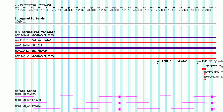Viewport: 223px width, 112px height.
Task: Select the thin red nsv1121512 variant line
Action: point(115,42)
